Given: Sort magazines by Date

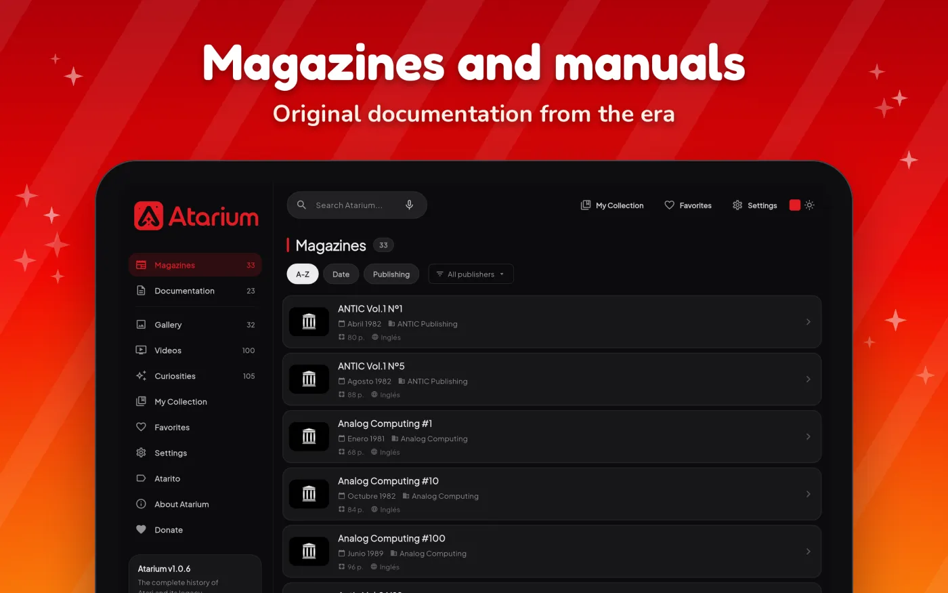Looking at the screenshot, I should (x=341, y=274).
